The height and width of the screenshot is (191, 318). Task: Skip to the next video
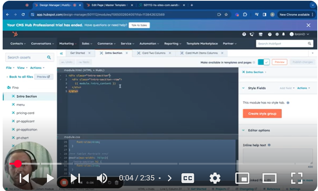pos(75,178)
